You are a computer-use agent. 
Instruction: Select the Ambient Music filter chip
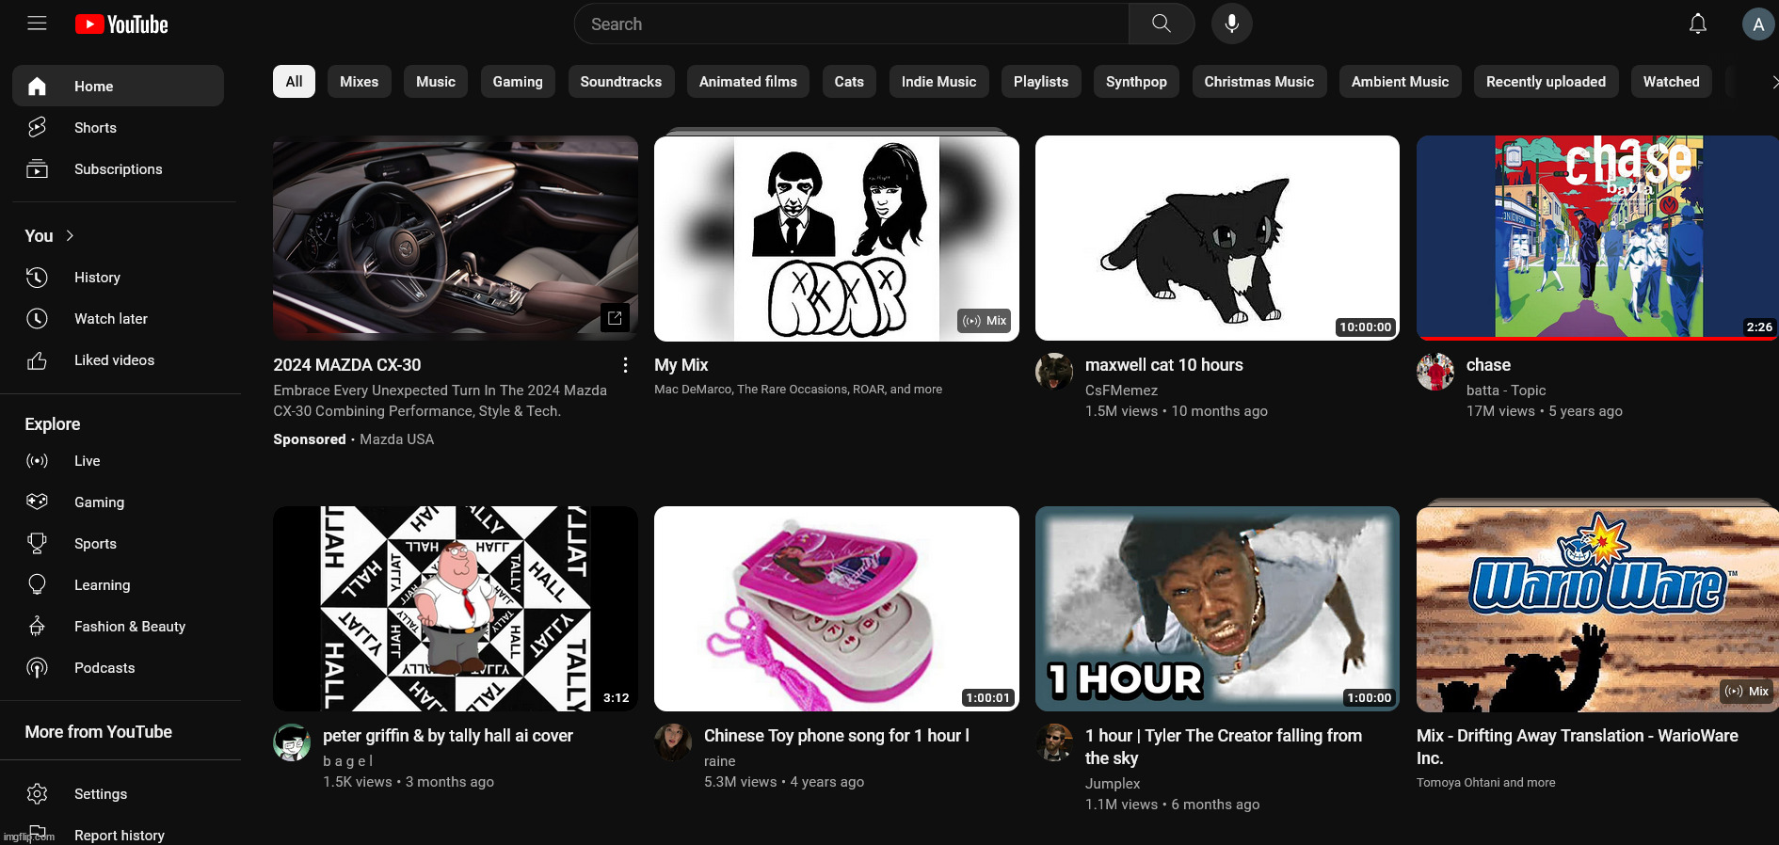coord(1401,82)
